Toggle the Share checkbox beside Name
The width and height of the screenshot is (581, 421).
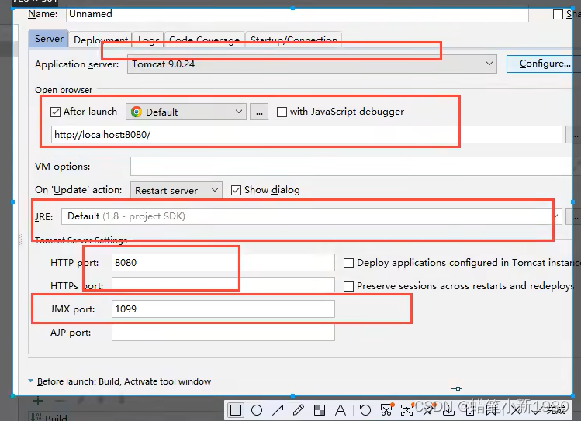558,15
